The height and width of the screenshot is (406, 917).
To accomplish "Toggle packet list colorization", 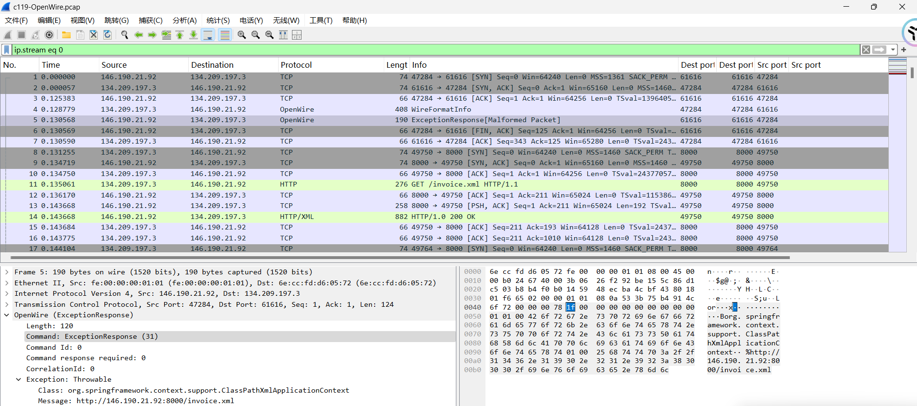I will pyautogui.click(x=225, y=35).
